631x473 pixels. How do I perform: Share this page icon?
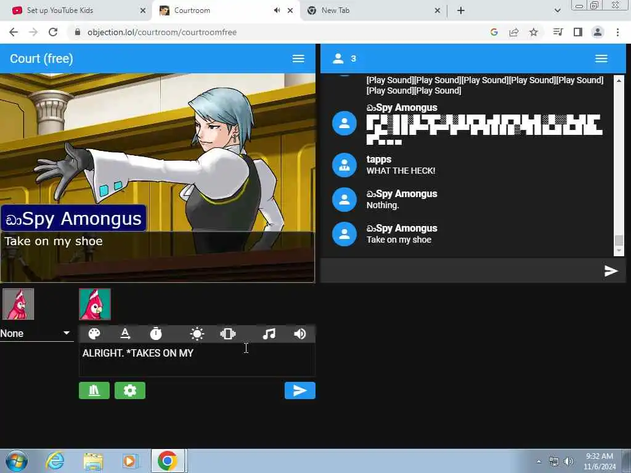[x=514, y=32]
